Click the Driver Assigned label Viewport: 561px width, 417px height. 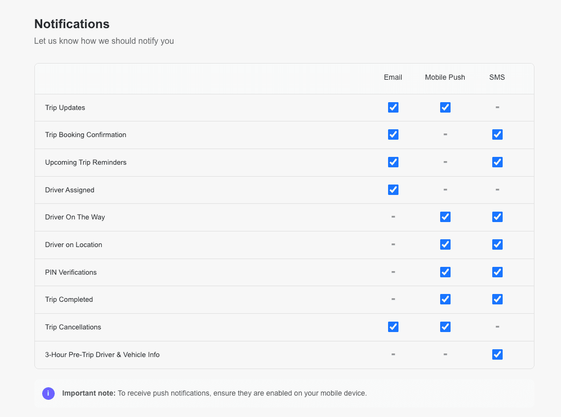[70, 190]
